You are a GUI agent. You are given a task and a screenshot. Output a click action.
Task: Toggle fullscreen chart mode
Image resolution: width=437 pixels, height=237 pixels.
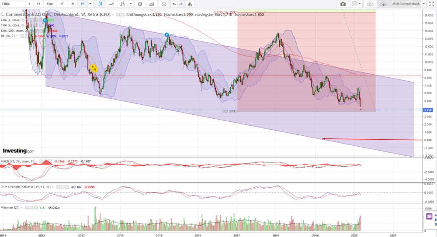click(x=431, y=4)
